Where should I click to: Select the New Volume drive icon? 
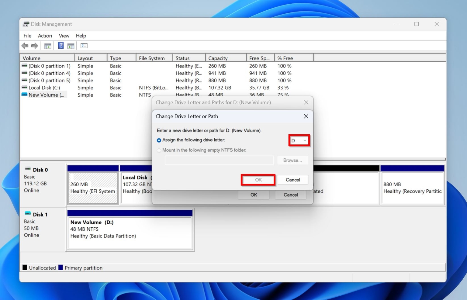point(25,95)
